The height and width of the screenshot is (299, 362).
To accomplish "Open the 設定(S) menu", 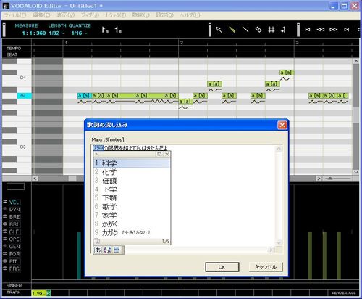I will point(164,15).
